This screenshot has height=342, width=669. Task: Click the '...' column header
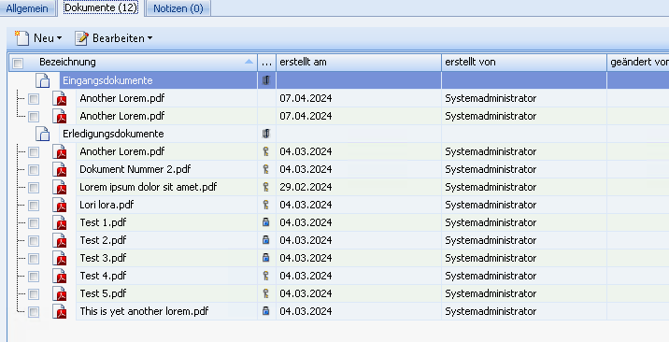tap(266, 63)
